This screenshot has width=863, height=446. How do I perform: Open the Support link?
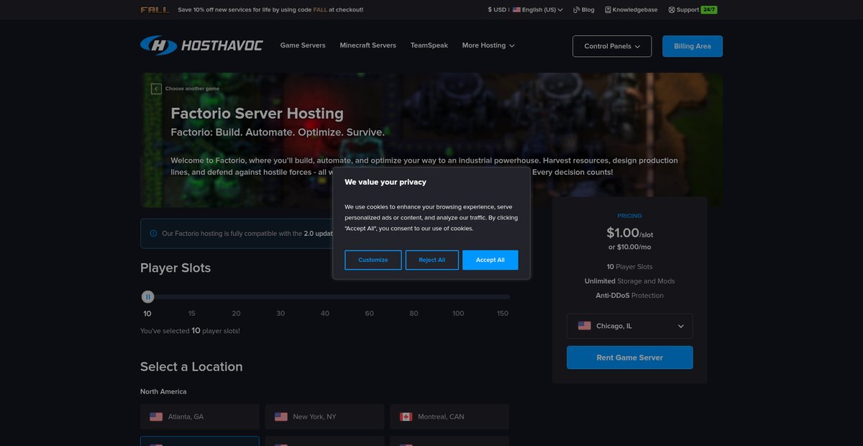[x=688, y=10]
